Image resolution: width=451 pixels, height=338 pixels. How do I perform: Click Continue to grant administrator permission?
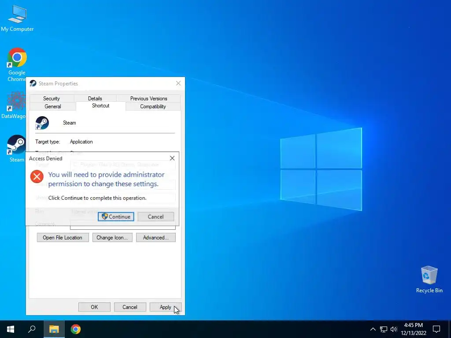(x=116, y=217)
